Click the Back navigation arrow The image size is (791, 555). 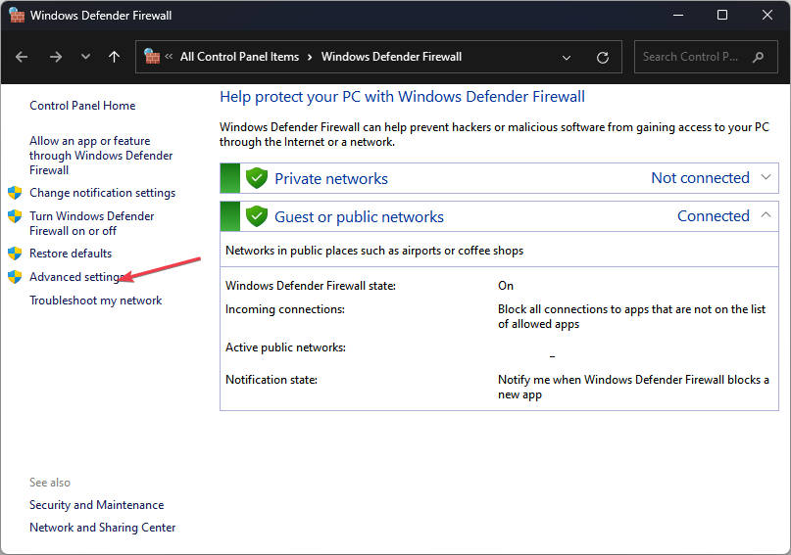click(22, 57)
